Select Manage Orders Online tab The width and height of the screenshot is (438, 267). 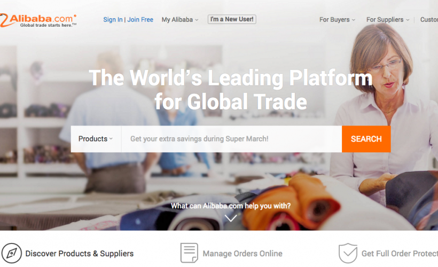click(x=231, y=253)
